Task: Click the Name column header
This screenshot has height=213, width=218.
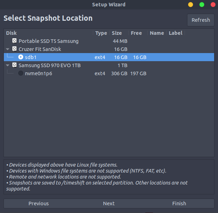Action: coord(157,33)
